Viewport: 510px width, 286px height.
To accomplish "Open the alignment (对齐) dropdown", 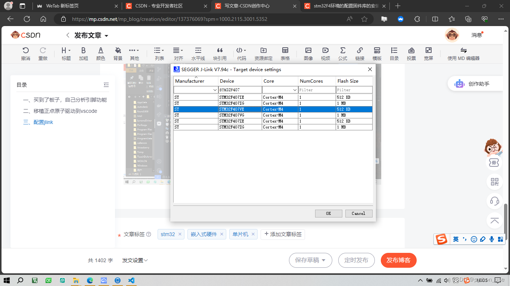I will tap(178, 54).
